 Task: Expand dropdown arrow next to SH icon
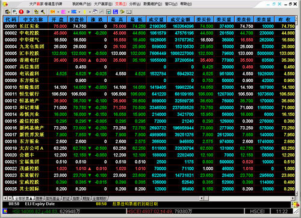[58, 12]
